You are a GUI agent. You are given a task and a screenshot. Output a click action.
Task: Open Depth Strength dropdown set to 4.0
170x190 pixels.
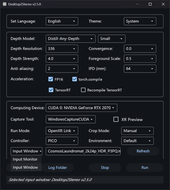(x=62, y=59)
